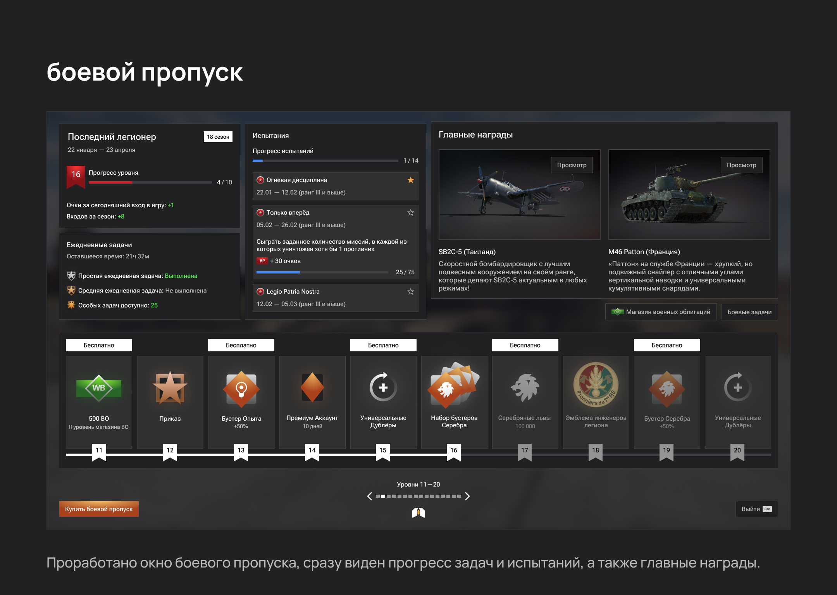This screenshot has width=837, height=595.
Task: Unfavorite the Огневая дисциплина challenge star
Action: click(x=411, y=180)
